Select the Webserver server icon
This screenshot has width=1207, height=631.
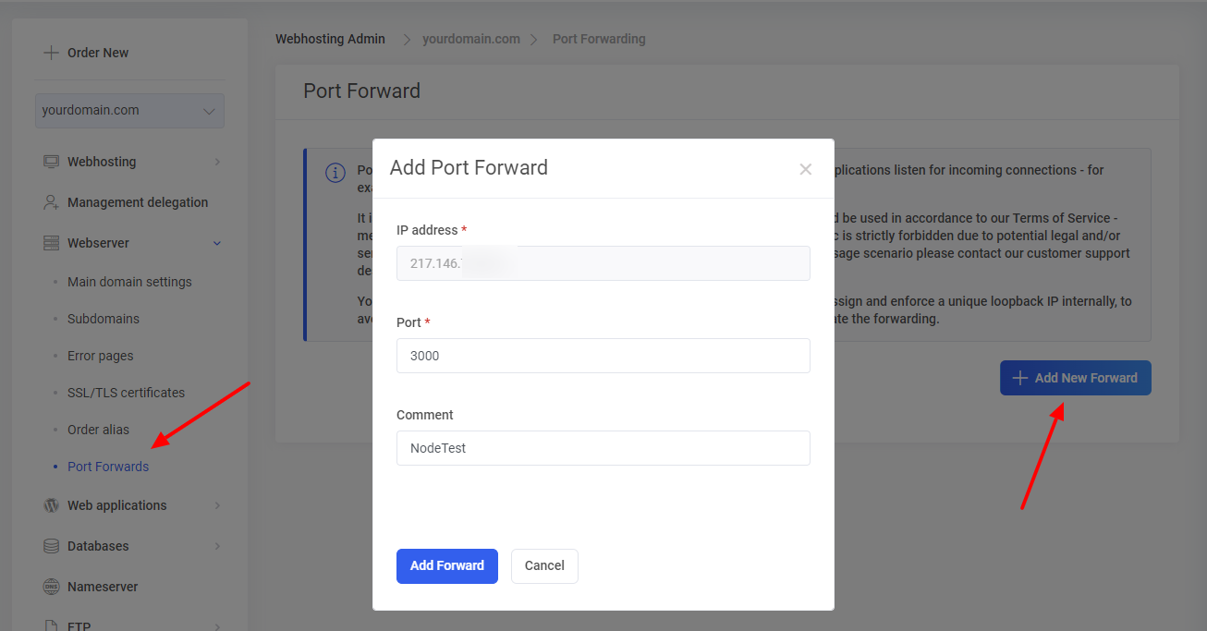coord(50,242)
